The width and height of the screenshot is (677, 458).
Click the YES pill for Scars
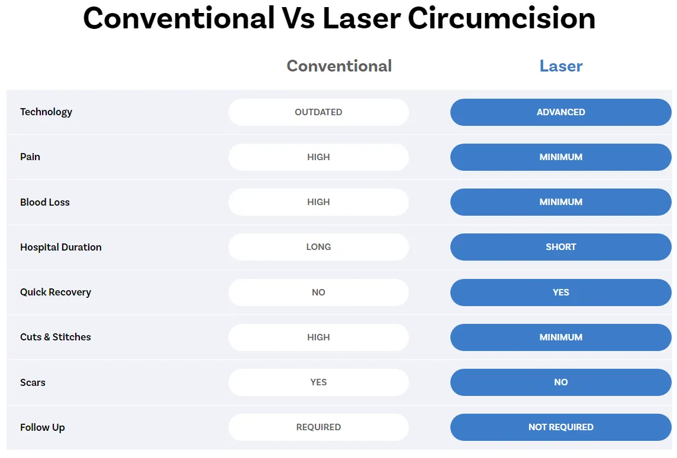pyautogui.click(x=318, y=382)
